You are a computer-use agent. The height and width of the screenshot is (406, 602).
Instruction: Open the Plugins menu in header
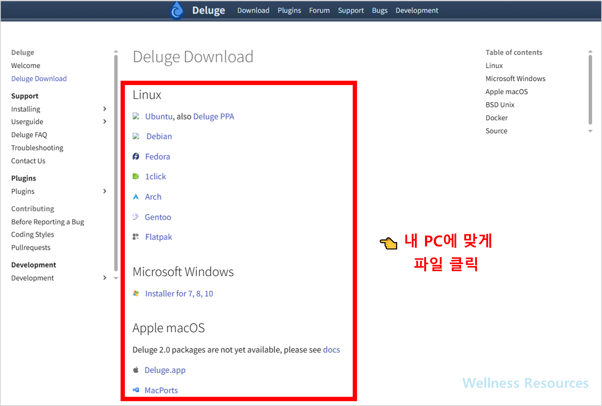click(289, 10)
